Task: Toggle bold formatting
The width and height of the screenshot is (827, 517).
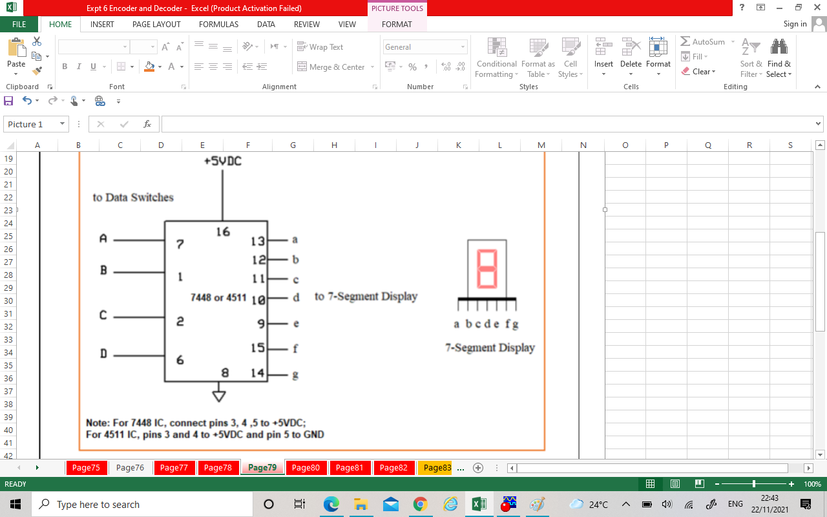Action: [64, 67]
